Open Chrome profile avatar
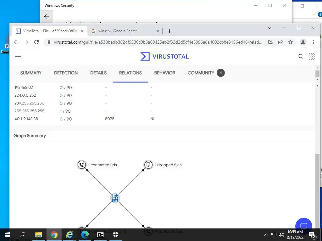 click(x=303, y=42)
